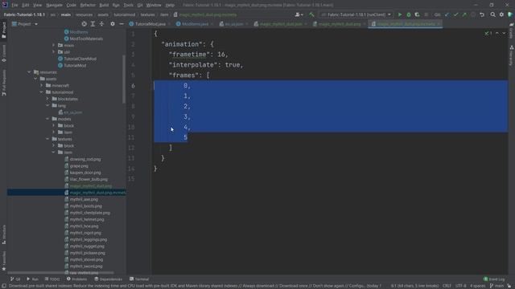Open the Pull Requests tool window stripe button

coord(4,83)
